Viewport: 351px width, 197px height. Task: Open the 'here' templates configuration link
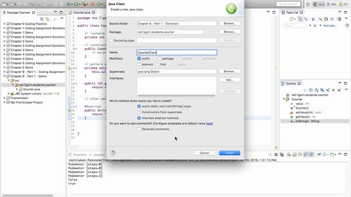point(209,124)
